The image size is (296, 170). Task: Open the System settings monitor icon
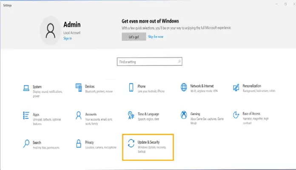(x=26, y=88)
